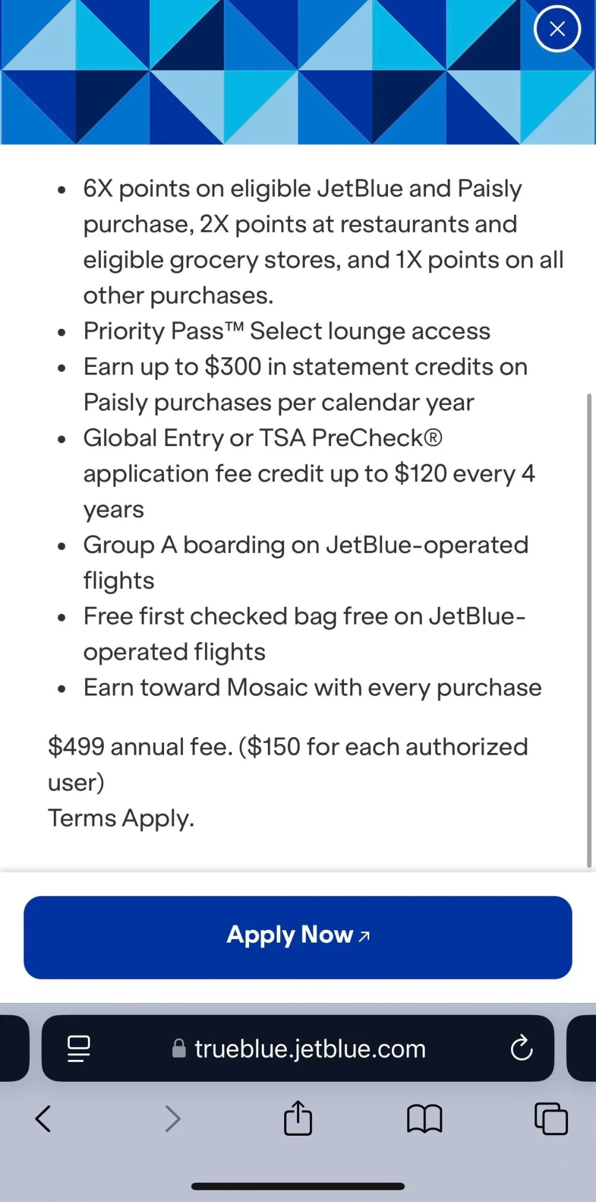Tap the next tab edge on right
The image size is (596, 1202).
581,1048
